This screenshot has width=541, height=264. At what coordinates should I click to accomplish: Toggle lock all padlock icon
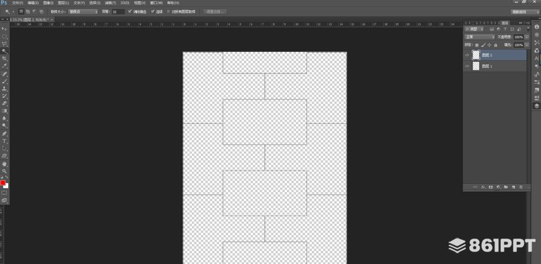coord(496,45)
